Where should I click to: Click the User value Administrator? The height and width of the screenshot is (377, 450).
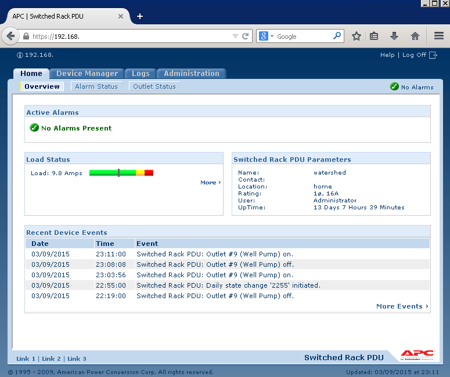pyautogui.click(x=335, y=201)
